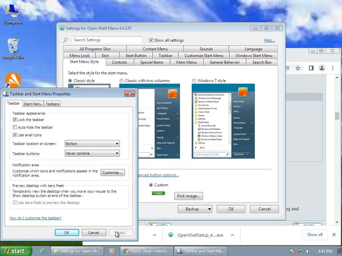Open Chrome's three-dot menu
The image size is (342, 256).
click(x=333, y=68)
